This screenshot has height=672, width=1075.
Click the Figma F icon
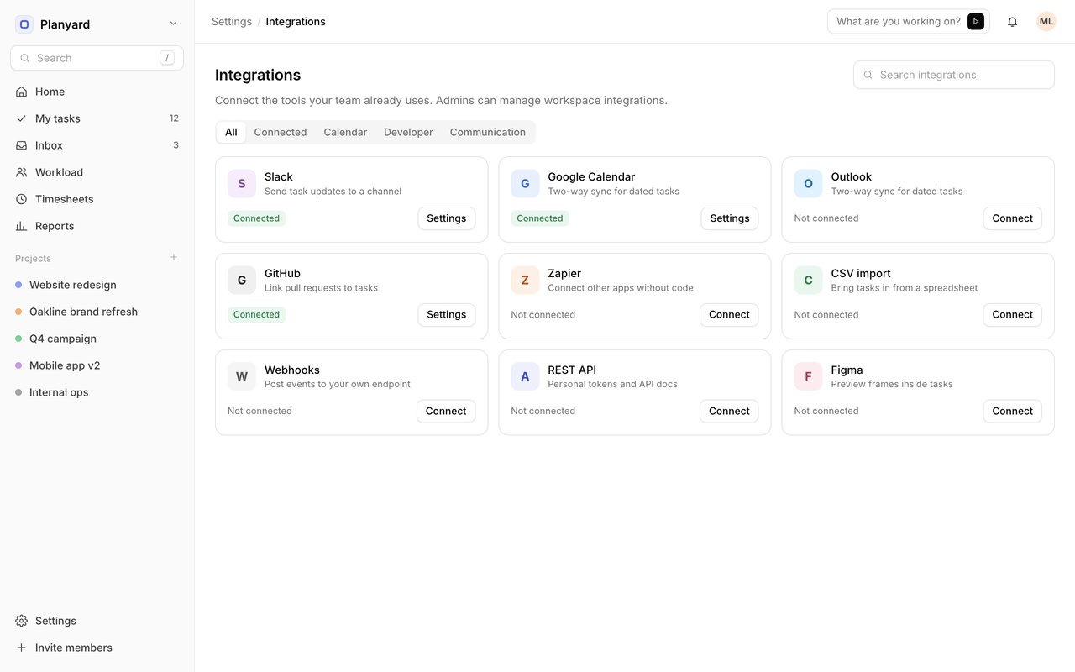808,376
